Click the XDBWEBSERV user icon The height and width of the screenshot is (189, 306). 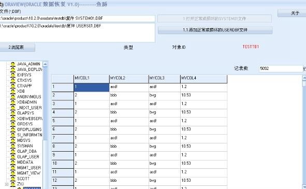click(13, 119)
